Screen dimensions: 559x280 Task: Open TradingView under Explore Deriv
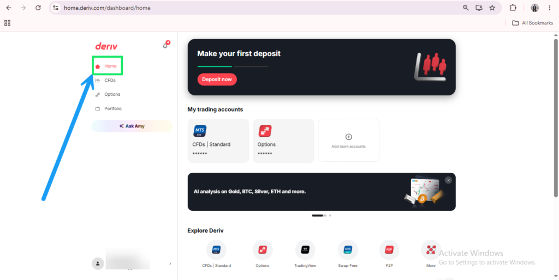(305, 254)
